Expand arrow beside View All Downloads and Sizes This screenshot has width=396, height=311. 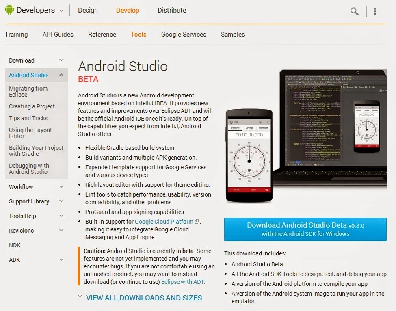[x=80, y=296]
